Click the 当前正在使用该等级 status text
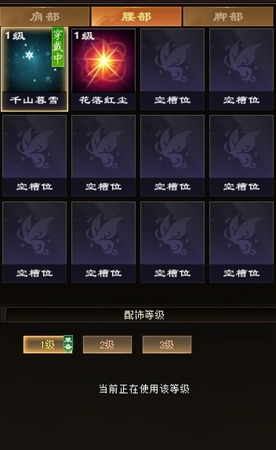276x450 pixels. [x=144, y=389]
